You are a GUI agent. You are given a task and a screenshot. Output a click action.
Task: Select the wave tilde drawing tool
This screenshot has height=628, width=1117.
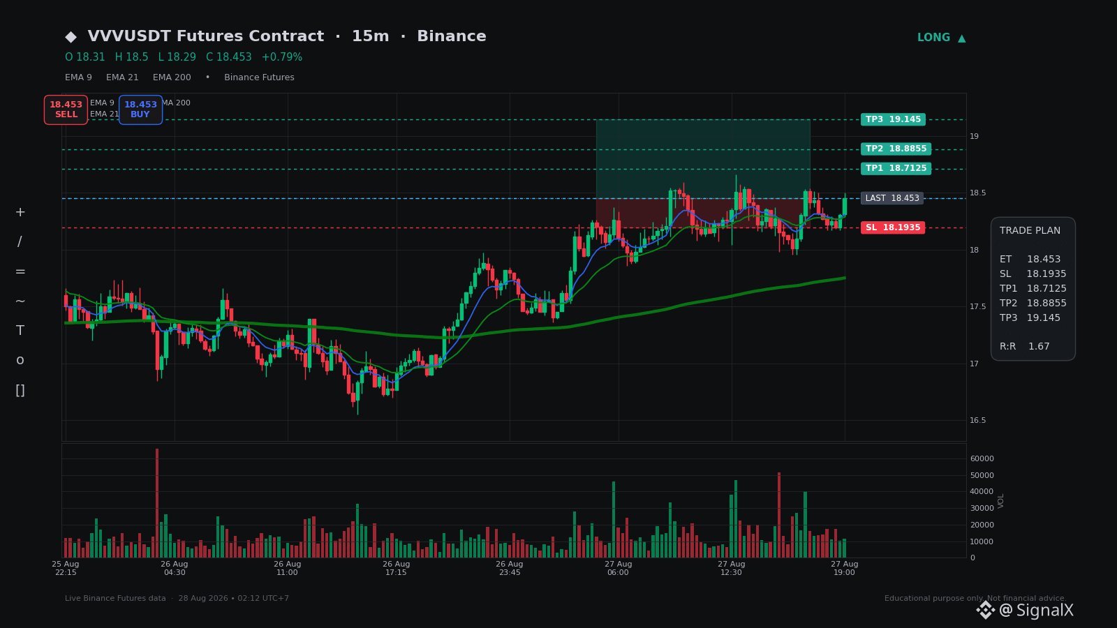click(x=20, y=301)
